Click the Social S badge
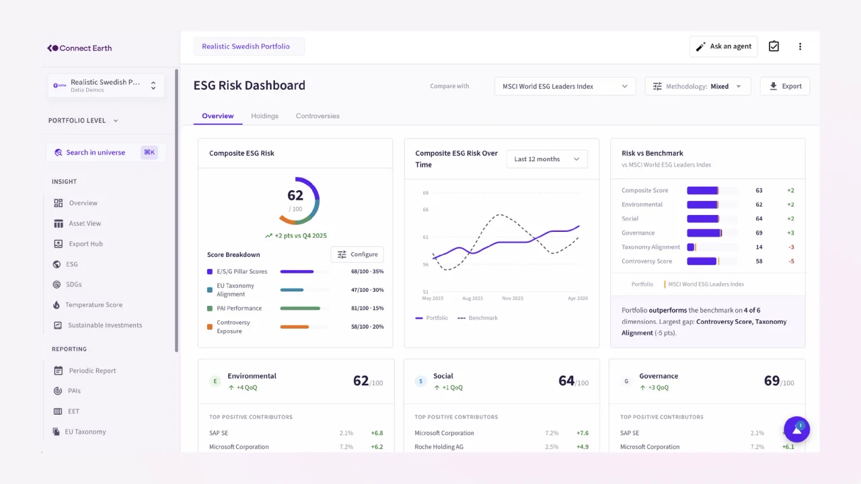Image resolution: width=861 pixels, height=484 pixels. point(421,381)
